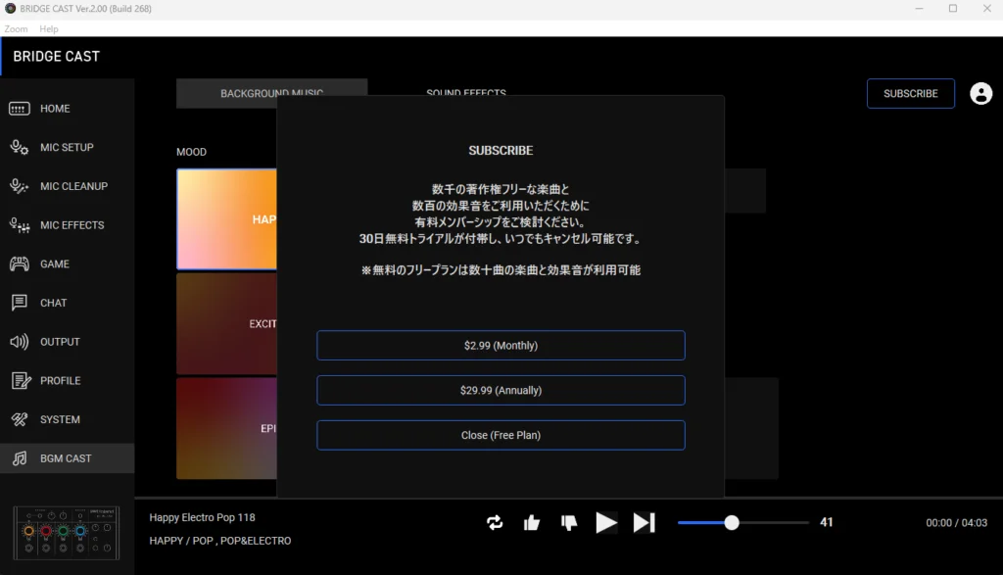The image size is (1003, 575).
Task: Adjust the playback volume slider handle
Action: click(x=732, y=523)
